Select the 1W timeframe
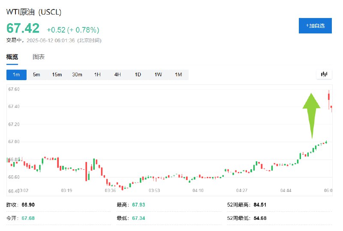343x231 pixels. tap(158, 75)
